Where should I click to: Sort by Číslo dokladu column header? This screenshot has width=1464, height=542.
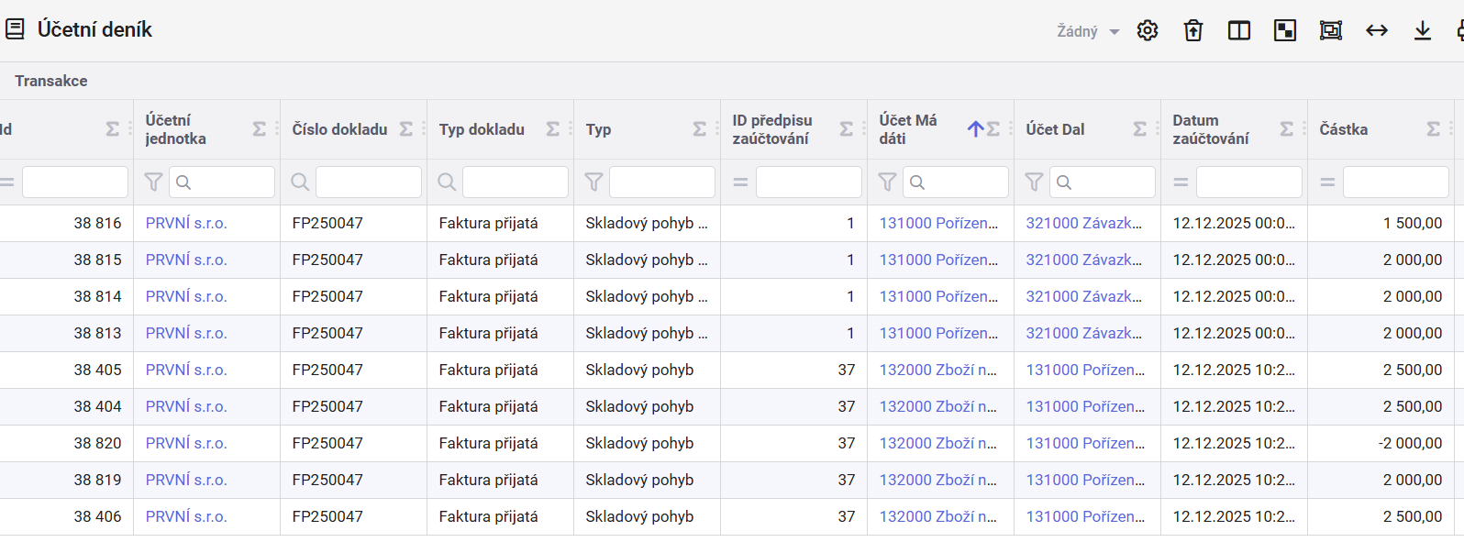click(x=339, y=129)
